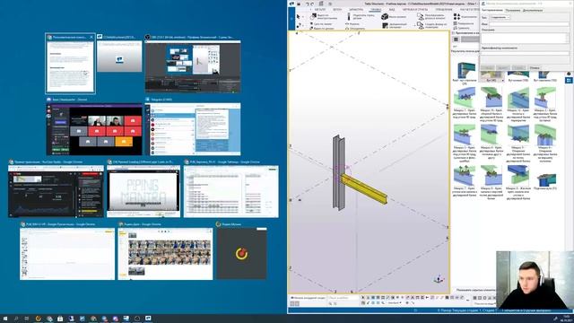The image size is (574, 323).
Task: Open the Windows taskbar search
Action: pyautogui.click(x=16, y=319)
